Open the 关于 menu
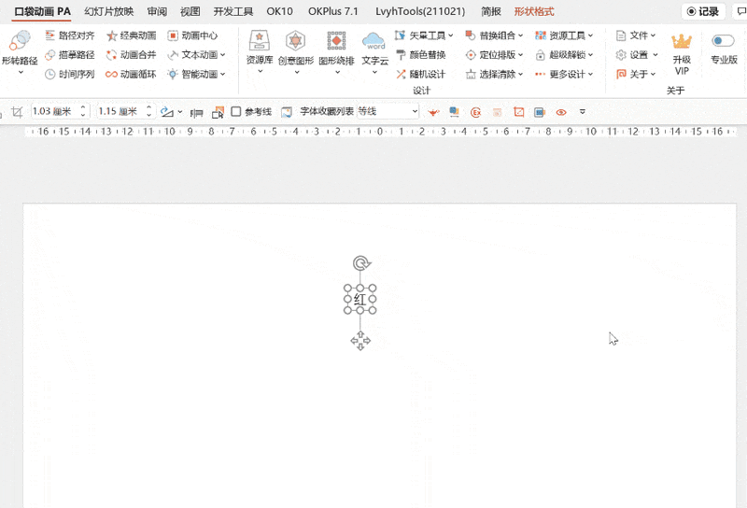This screenshot has width=747, height=508. [636, 74]
